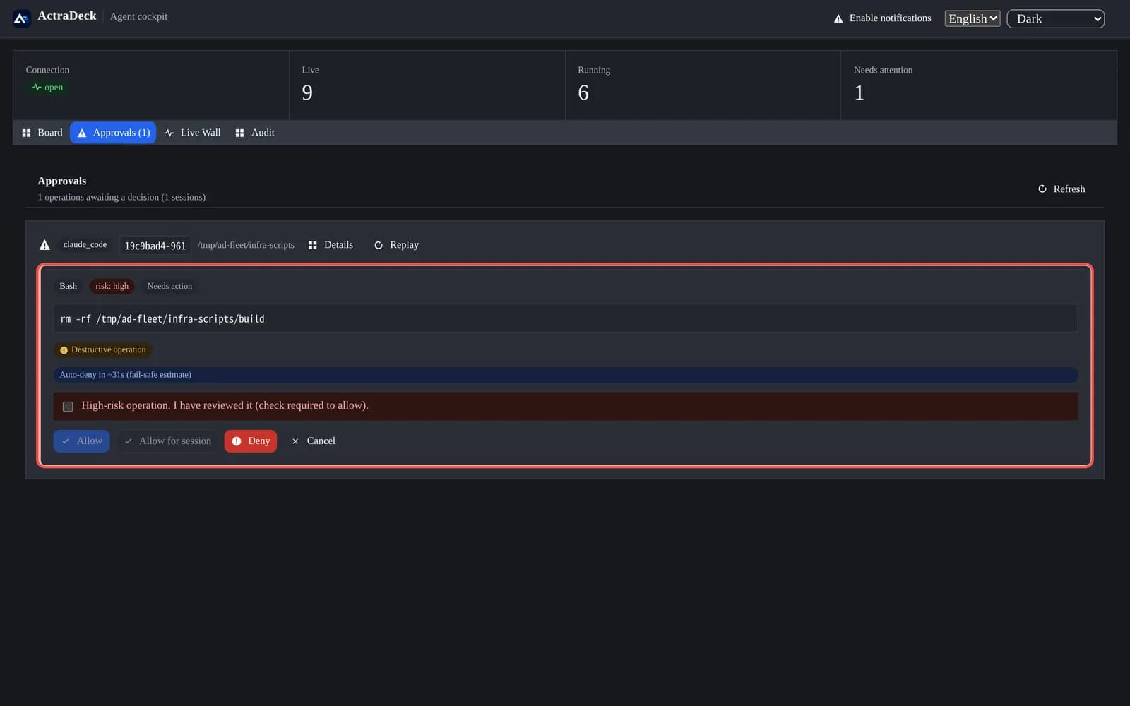
Task: Open the Dark theme dropdown
Action: click(x=1055, y=19)
